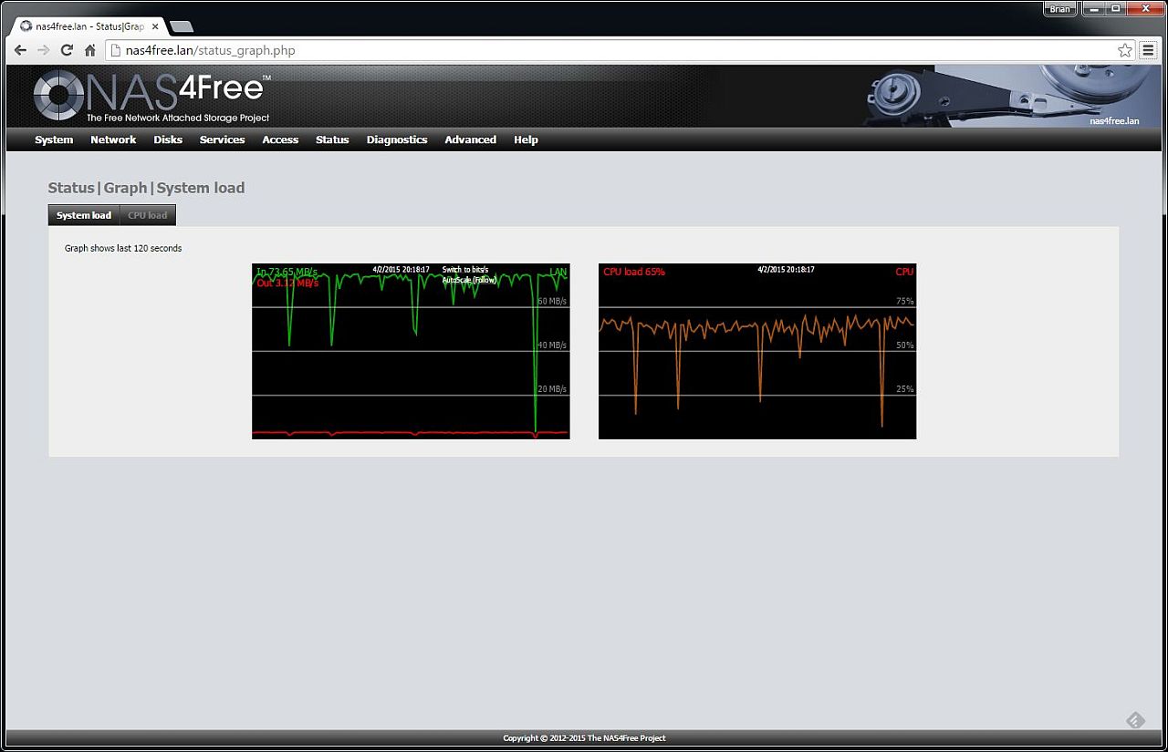Open Chrome hamburger menu
Screen dimensions: 1168x752
coord(1149,51)
